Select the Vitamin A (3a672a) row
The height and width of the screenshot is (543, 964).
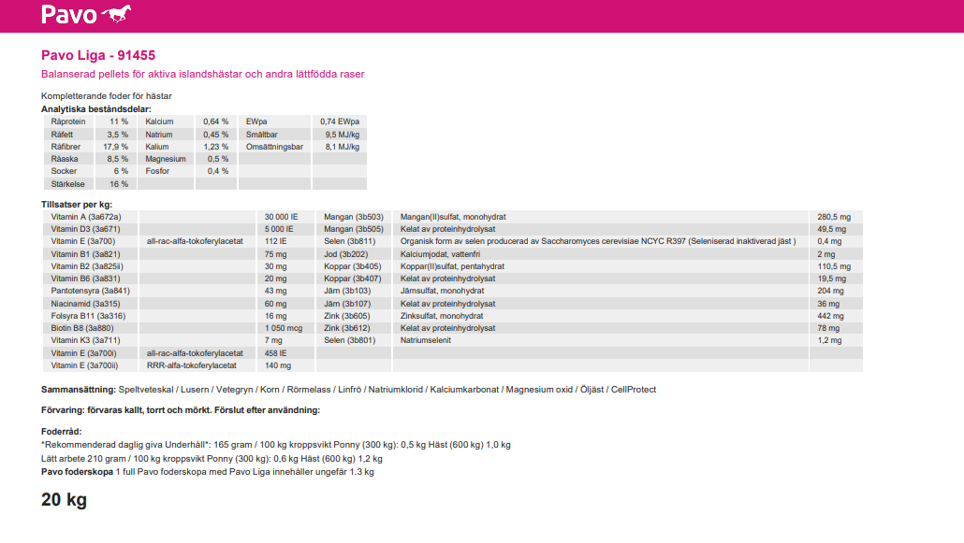click(86, 217)
